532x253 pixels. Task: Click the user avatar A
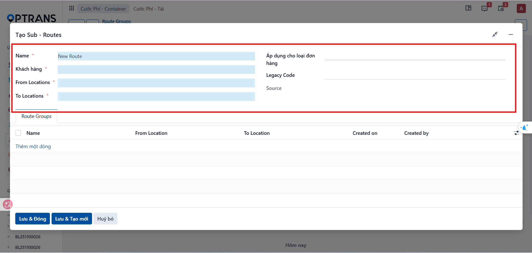(521, 8)
